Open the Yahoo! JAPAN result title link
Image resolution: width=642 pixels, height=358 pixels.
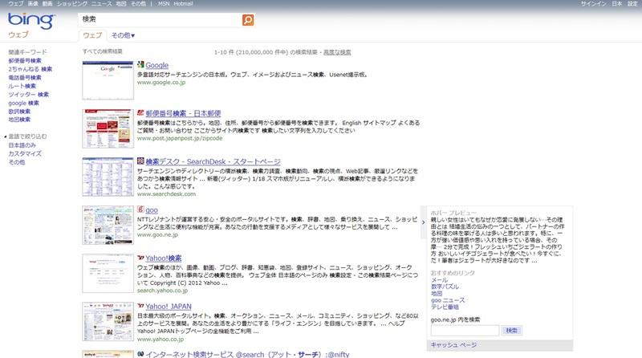coord(169,307)
